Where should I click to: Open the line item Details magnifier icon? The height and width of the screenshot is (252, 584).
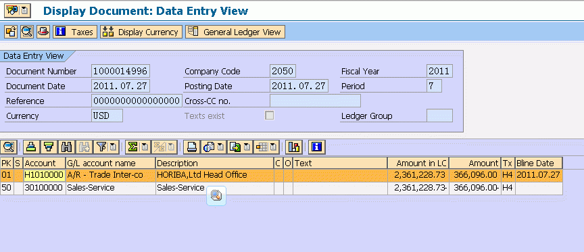(9, 147)
